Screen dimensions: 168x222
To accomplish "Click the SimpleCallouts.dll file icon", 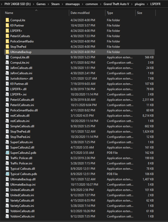I will coord(7,126).
